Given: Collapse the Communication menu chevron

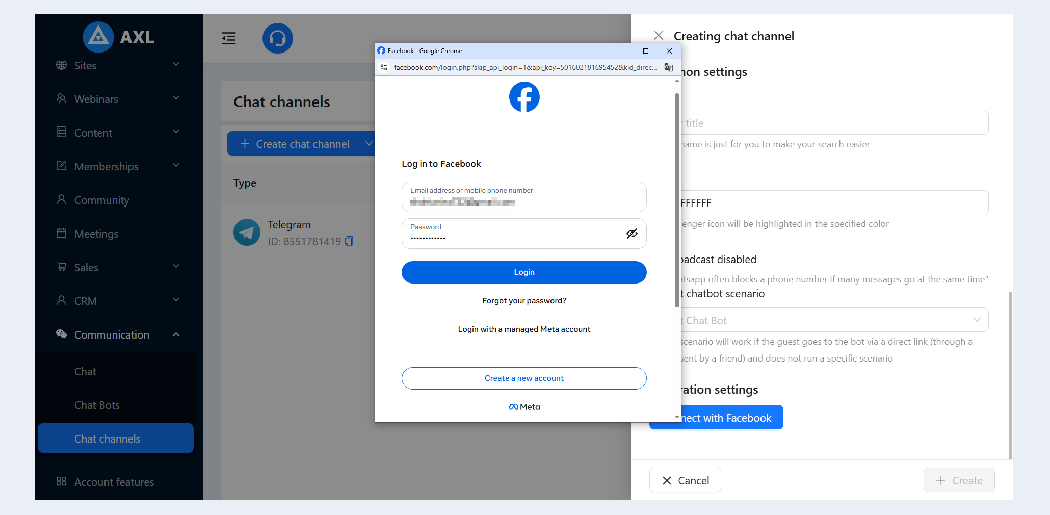Looking at the screenshot, I should (176, 334).
